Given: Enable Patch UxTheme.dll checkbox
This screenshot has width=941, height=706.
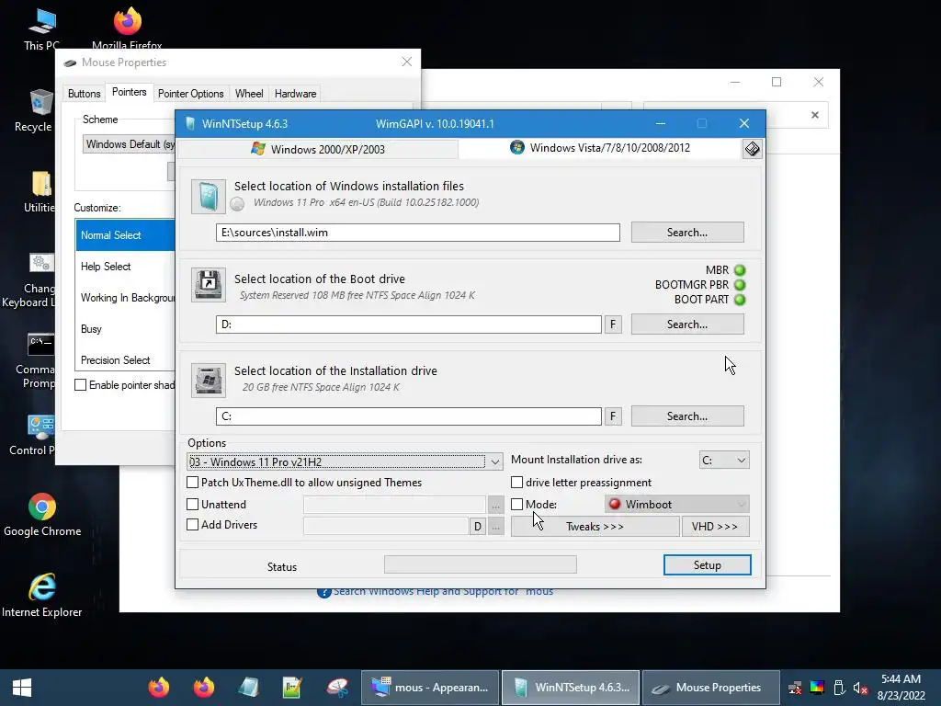Looking at the screenshot, I should coord(193,482).
